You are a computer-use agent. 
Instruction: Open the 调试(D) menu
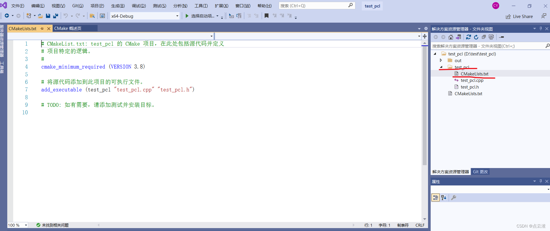pos(139,6)
